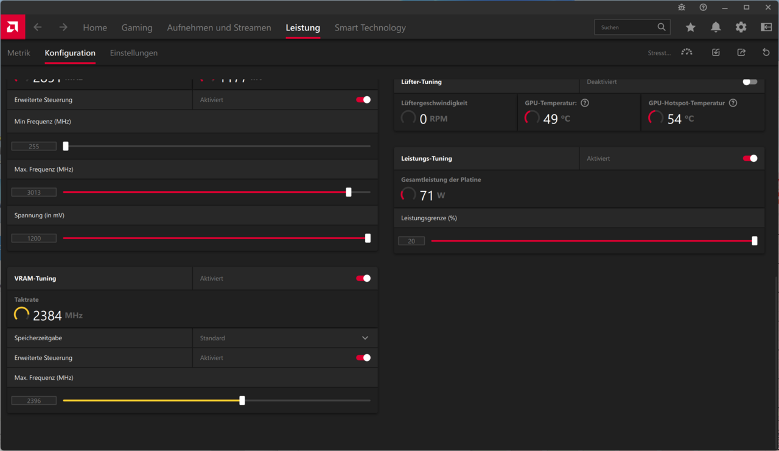Click Leistungsgrenze value field 20
The height and width of the screenshot is (451, 779).
pos(411,241)
